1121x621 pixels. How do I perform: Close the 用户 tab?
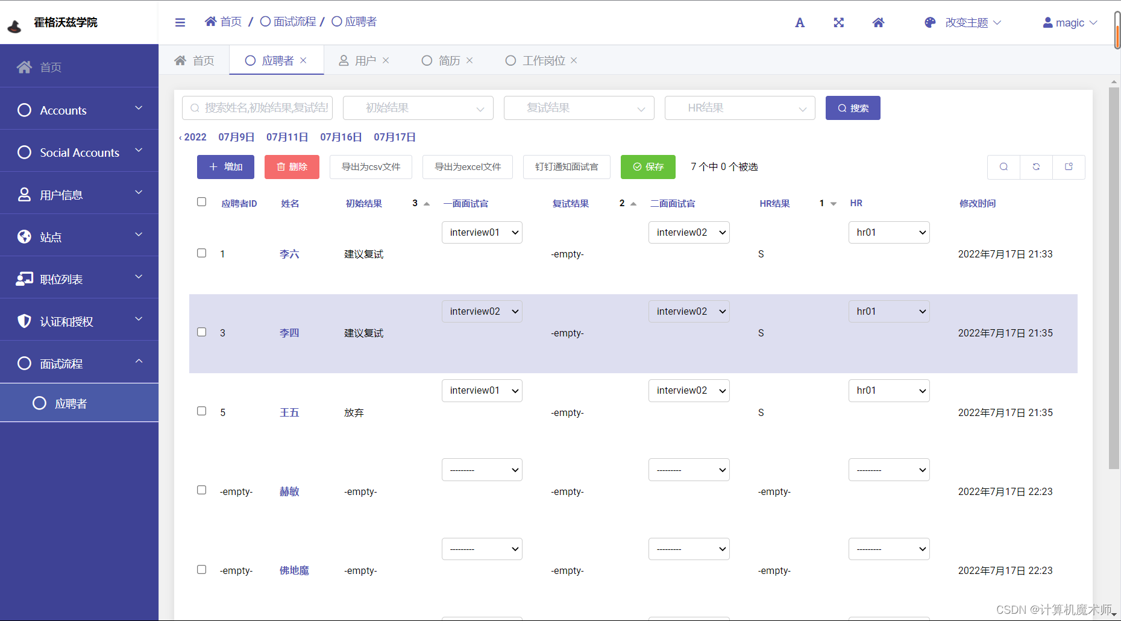pos(386,60)
